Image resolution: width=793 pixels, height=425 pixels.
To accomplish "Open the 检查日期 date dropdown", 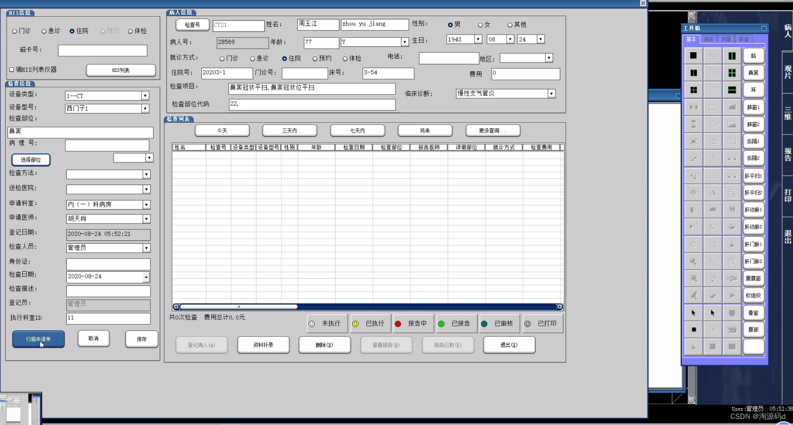I will coord(146,277).
